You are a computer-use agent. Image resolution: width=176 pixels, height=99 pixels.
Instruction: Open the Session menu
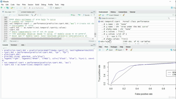[31, 5]
